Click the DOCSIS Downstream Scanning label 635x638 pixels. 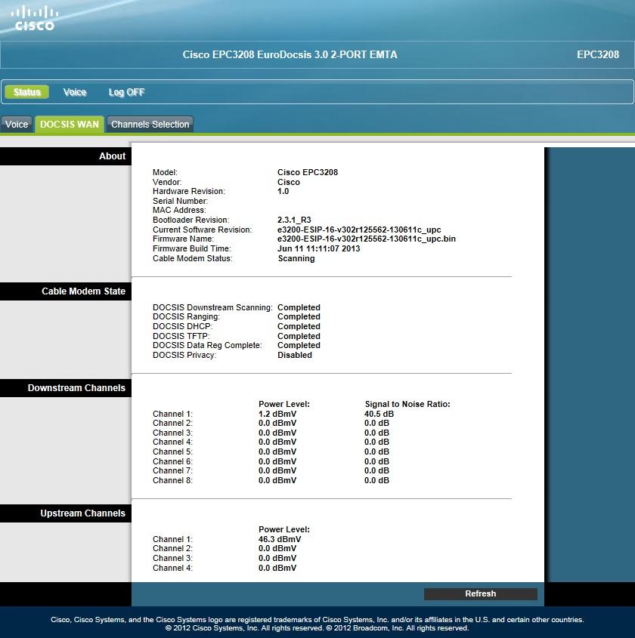pyautogui.click(x=212, y=307)
